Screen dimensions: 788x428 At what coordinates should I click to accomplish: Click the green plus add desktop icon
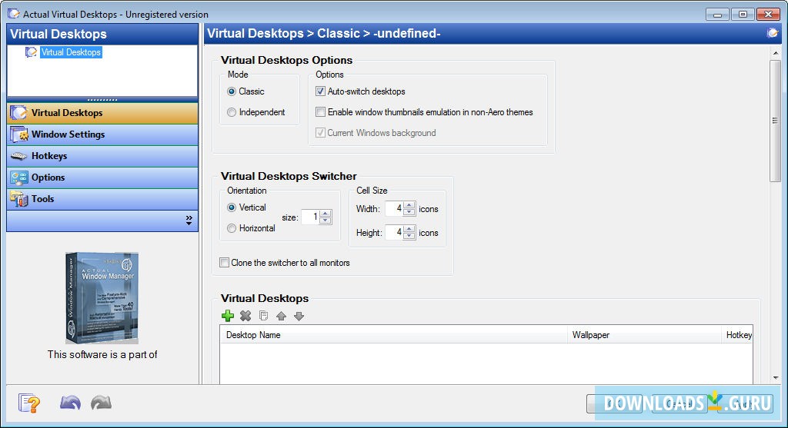(228, 316)
